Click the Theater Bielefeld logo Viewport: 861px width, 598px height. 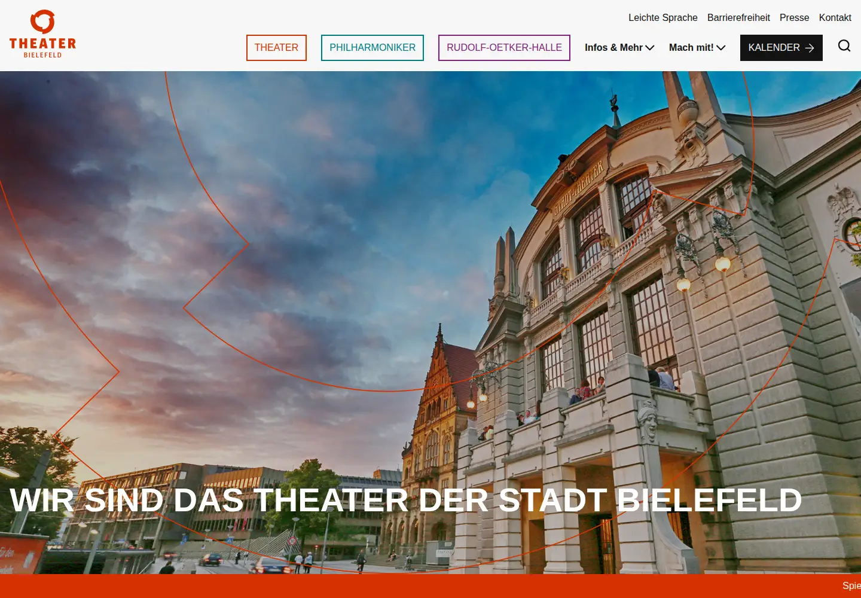(42, 34)
